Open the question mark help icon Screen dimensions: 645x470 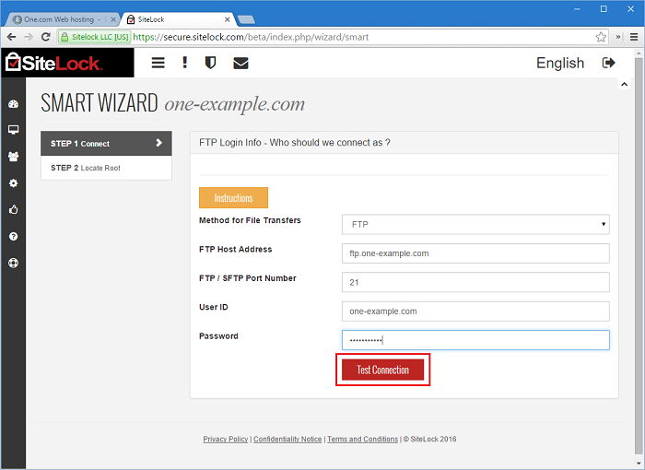(13, 236)
